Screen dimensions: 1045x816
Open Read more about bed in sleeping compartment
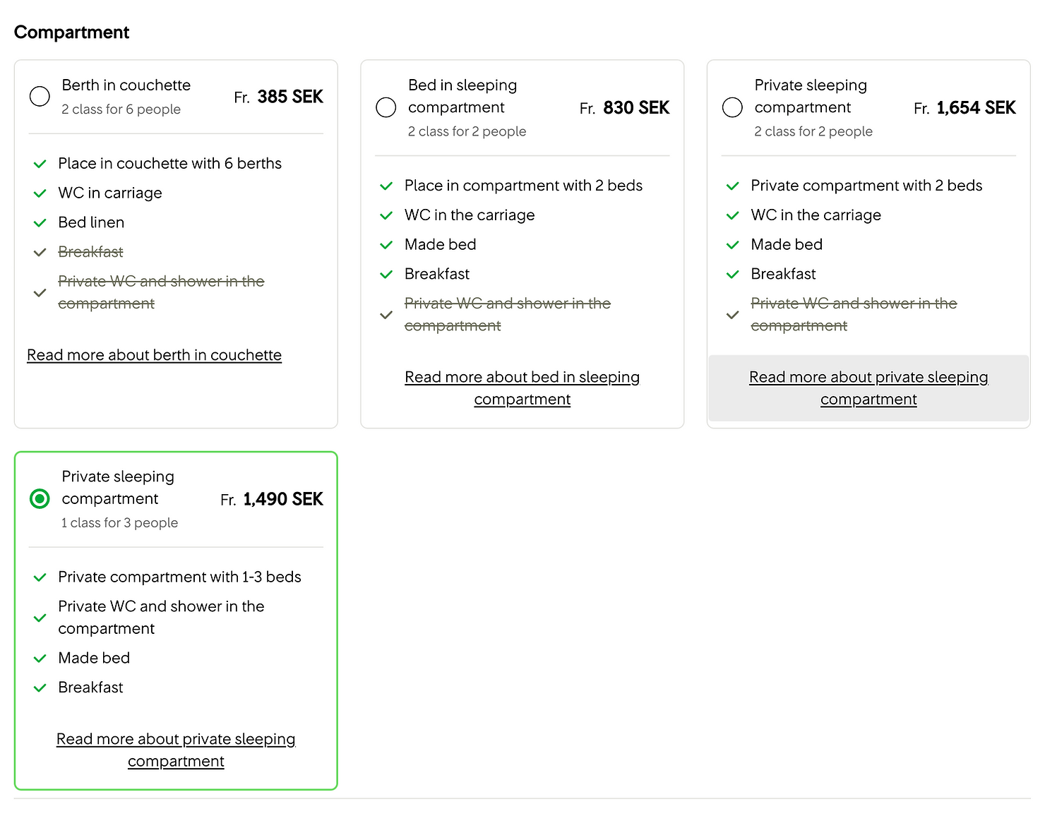522,388
